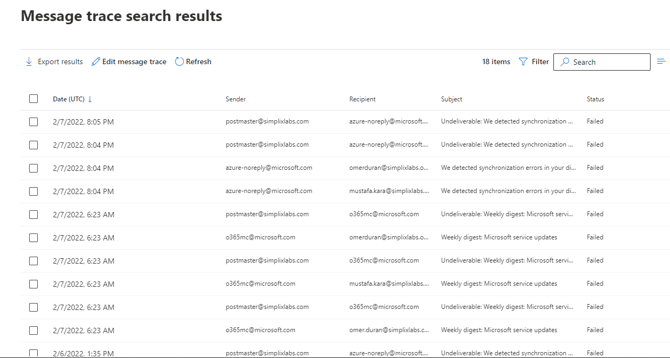
Task: Click the Subject column header
Action: pos(451,99)
